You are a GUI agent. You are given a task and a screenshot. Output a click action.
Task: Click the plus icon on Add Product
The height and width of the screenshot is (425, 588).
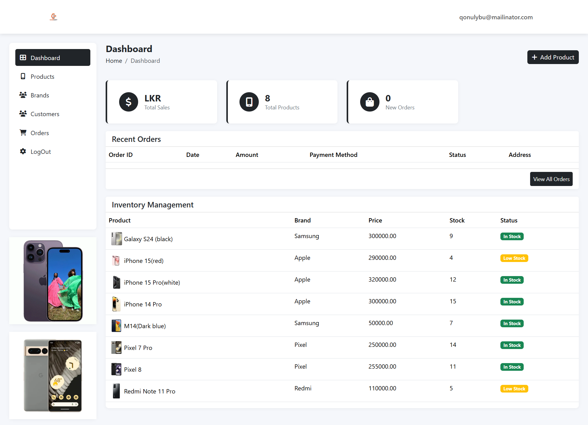534,57
